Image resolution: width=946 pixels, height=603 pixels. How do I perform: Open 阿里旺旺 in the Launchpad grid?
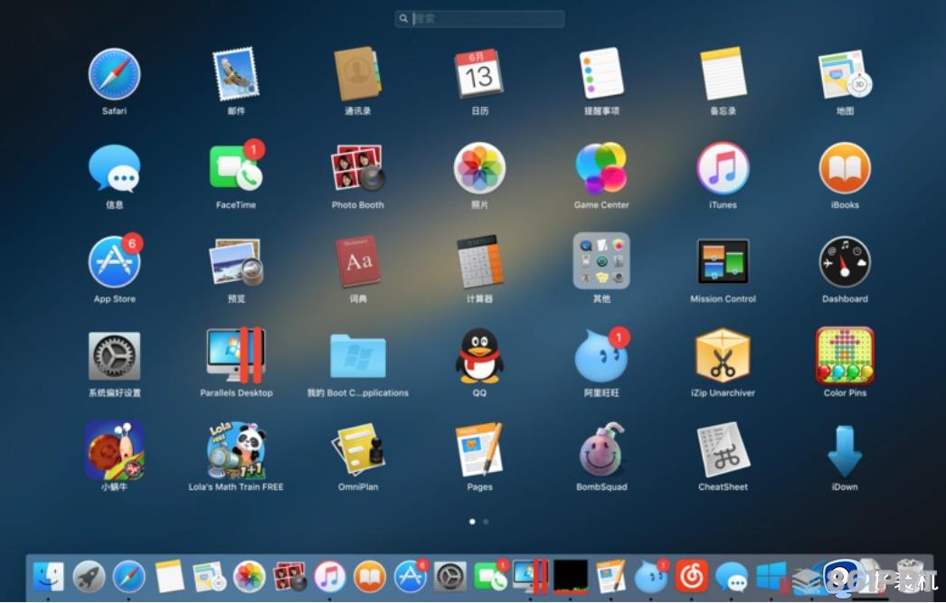(601, 356)
